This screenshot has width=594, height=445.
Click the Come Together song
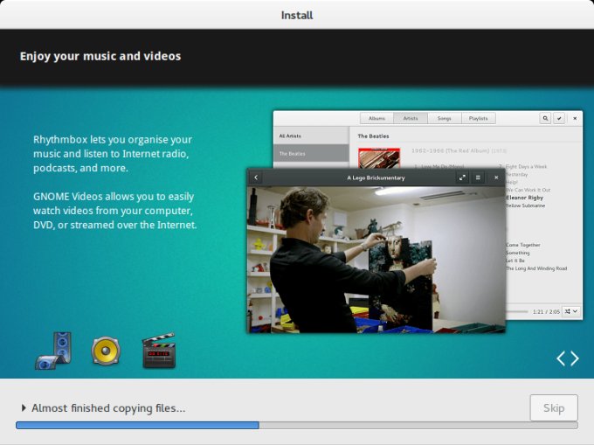point(523,245)
